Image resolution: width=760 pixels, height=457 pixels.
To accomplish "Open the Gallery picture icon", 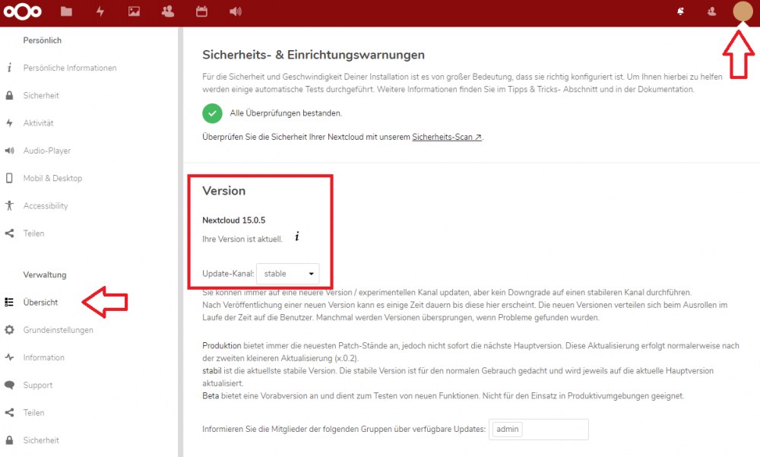I will 135,11.
